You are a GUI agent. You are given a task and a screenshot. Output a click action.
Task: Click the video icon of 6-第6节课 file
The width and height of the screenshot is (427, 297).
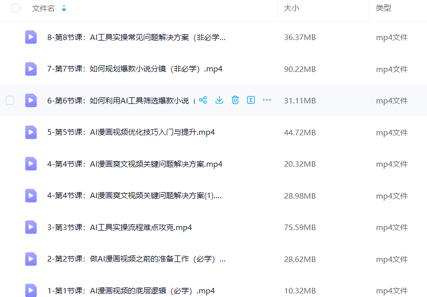[x=31, y=100]
